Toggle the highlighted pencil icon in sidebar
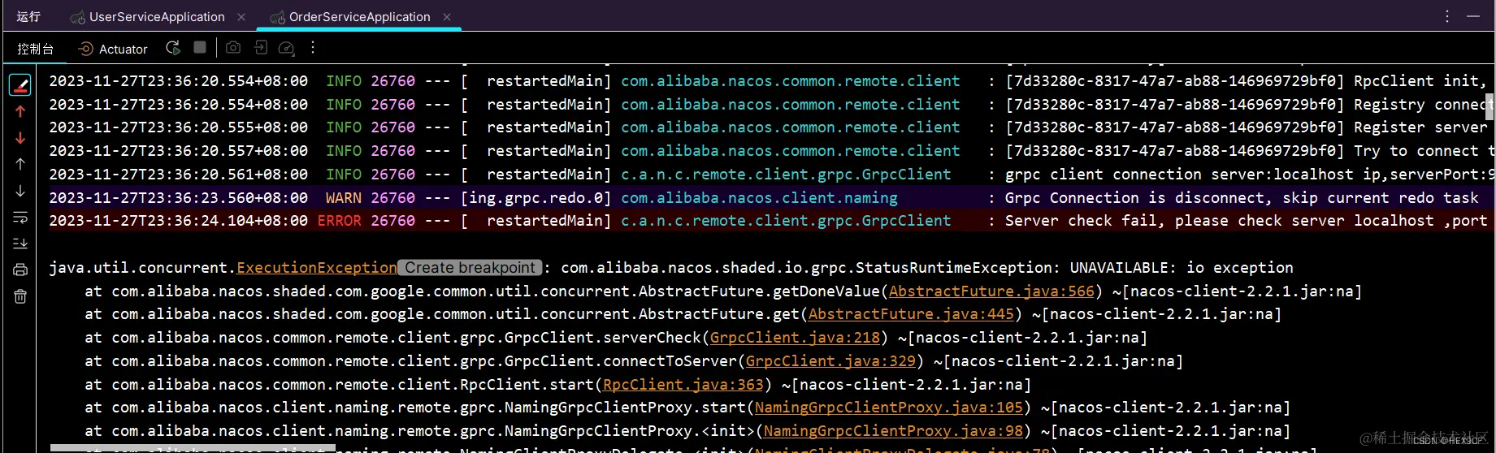Viewport: 1496px width, 453px height. click(x=20, y=84)
